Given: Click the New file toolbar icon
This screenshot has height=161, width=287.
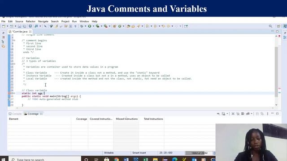Looking at the screenshot, I should 4,26.
